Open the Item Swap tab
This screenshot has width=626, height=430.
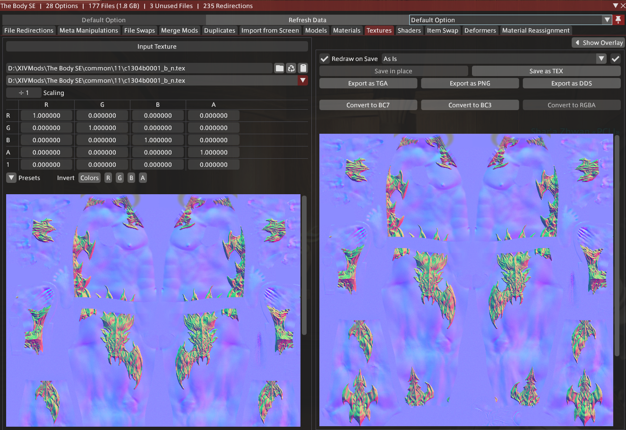click(443, 30)
